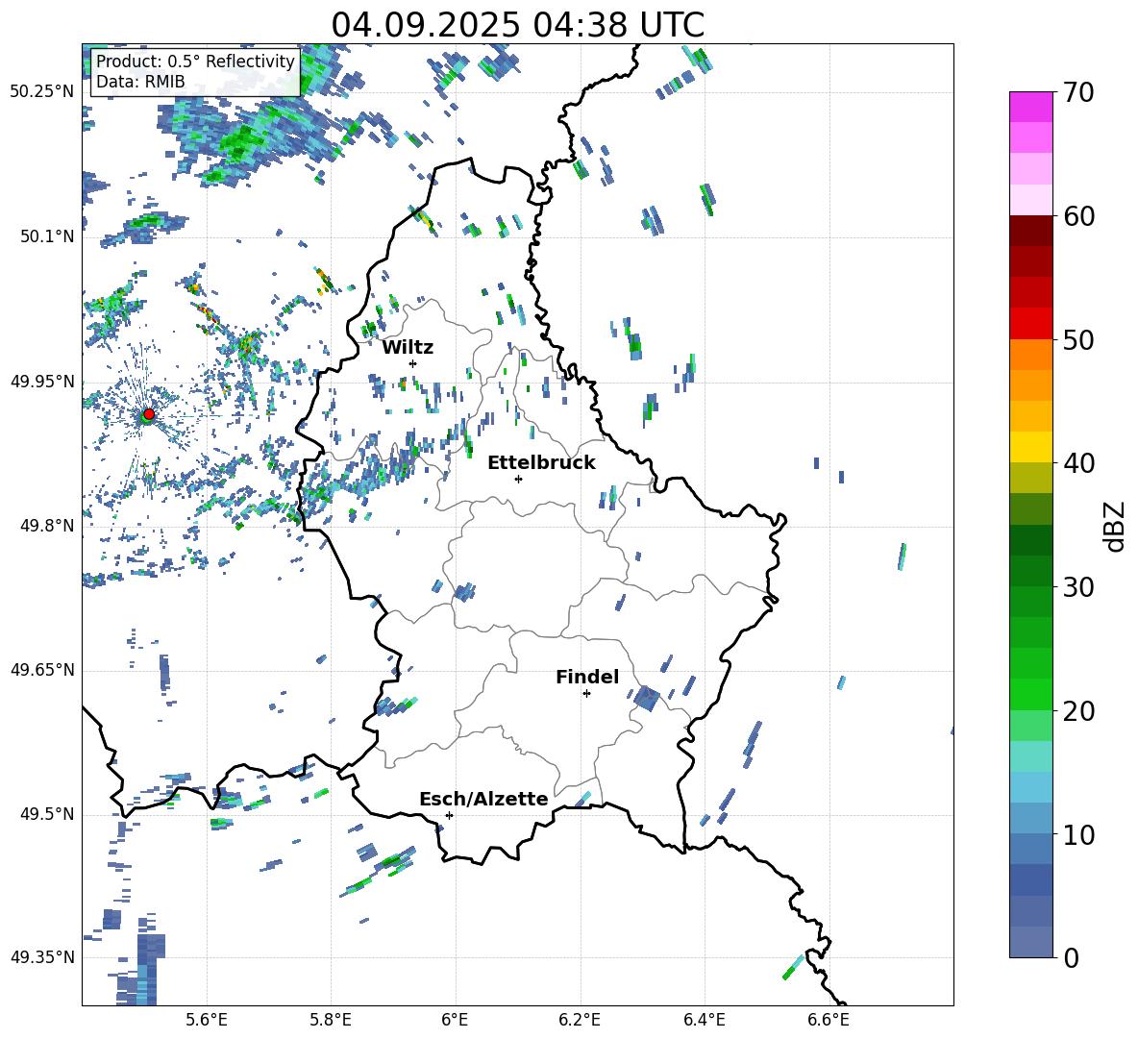Click the turquoise colorbar band below 20
1138x1039 pixels.
click(1030, 756)
